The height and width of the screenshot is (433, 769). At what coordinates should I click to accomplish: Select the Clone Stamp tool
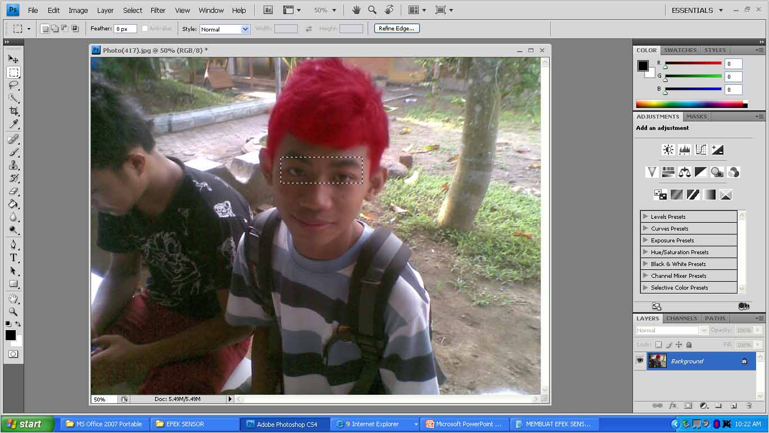13,165
